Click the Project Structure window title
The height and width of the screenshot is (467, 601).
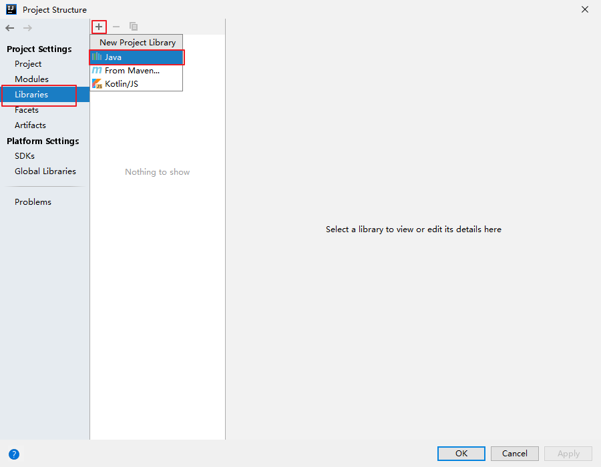click(55, 10)
